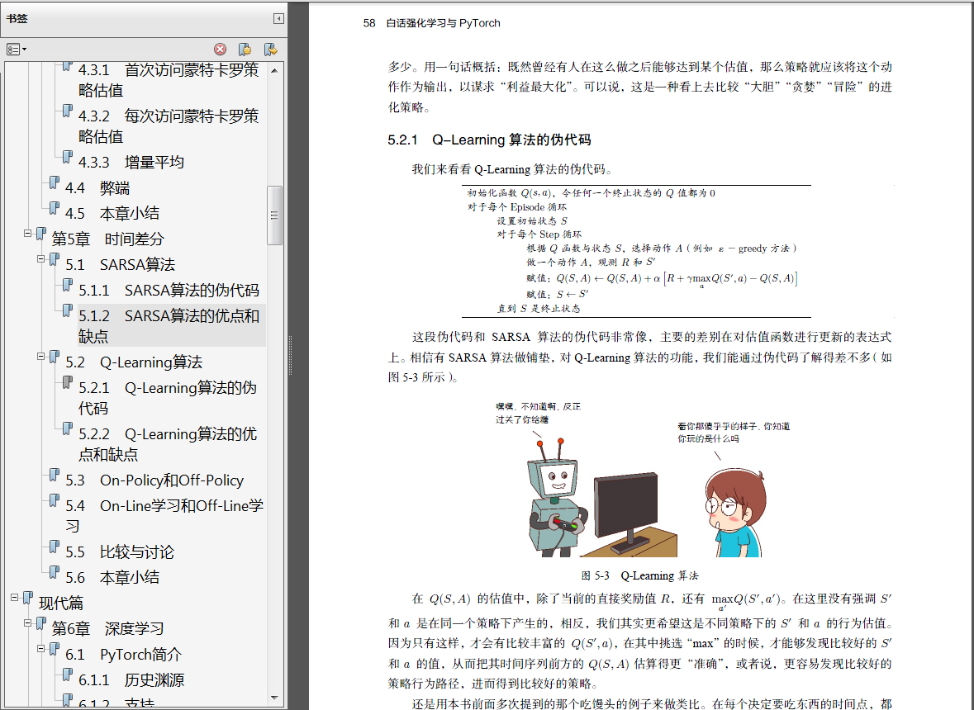
Task: Click bookmark icon beside 5.6 本章小结
Action: click(x=55, y=573)
